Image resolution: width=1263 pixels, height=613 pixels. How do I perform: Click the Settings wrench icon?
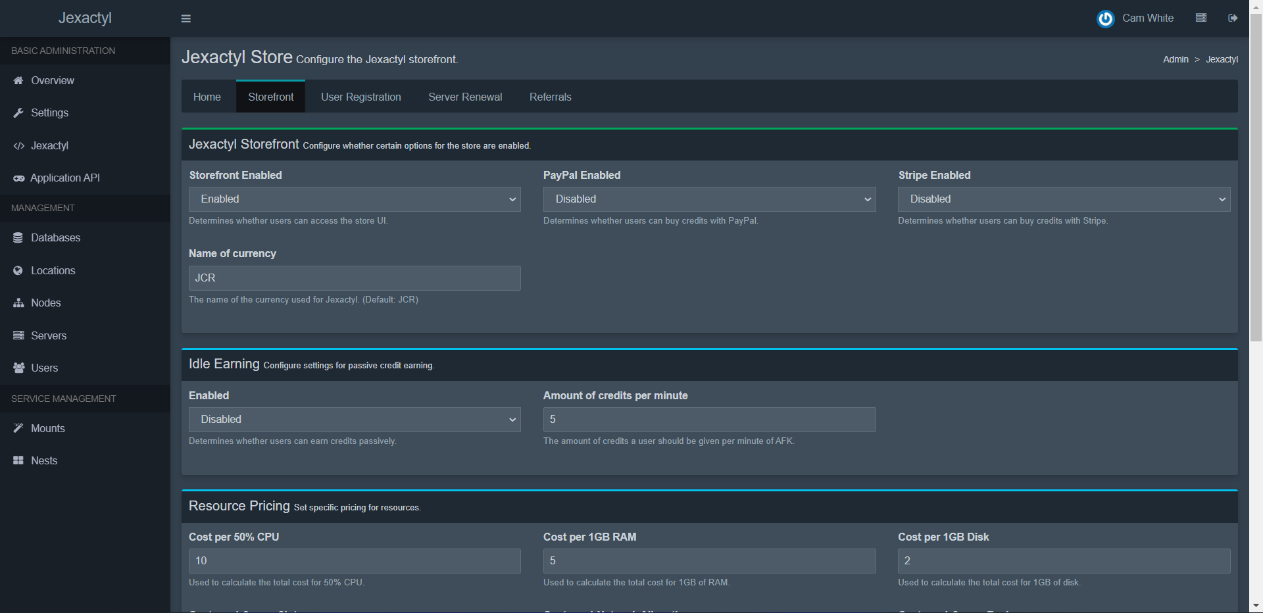pyautogui.click(x=18, y=113)
